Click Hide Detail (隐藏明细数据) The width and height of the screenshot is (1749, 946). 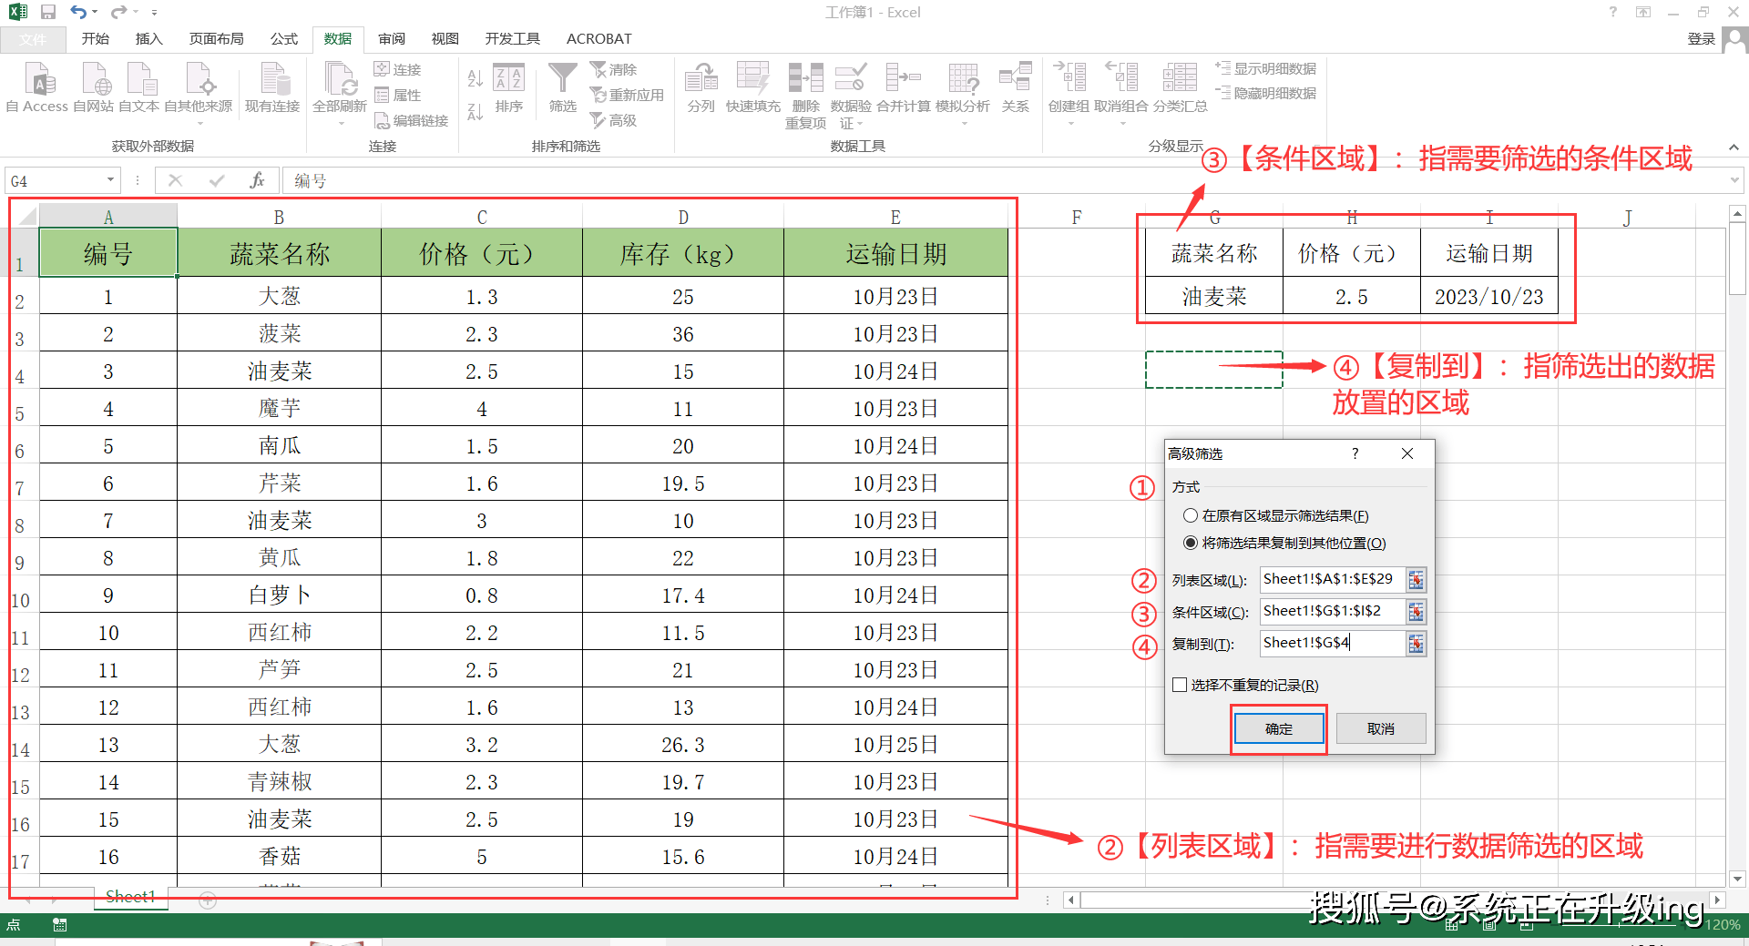point(1266,93)
